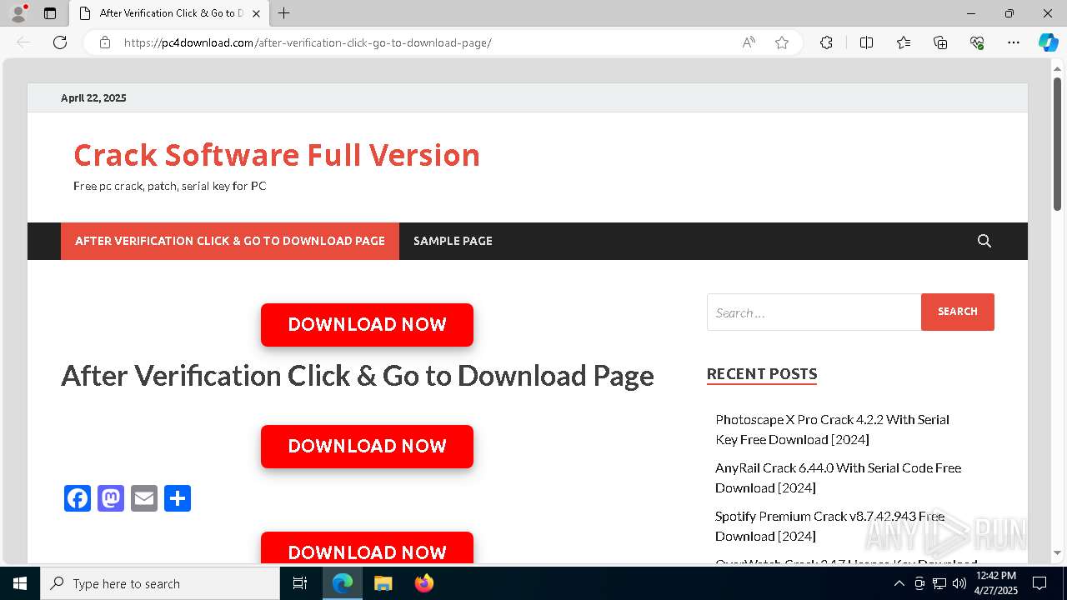
Task: Click the browser back arrow
Action: [x=23, y=42]
